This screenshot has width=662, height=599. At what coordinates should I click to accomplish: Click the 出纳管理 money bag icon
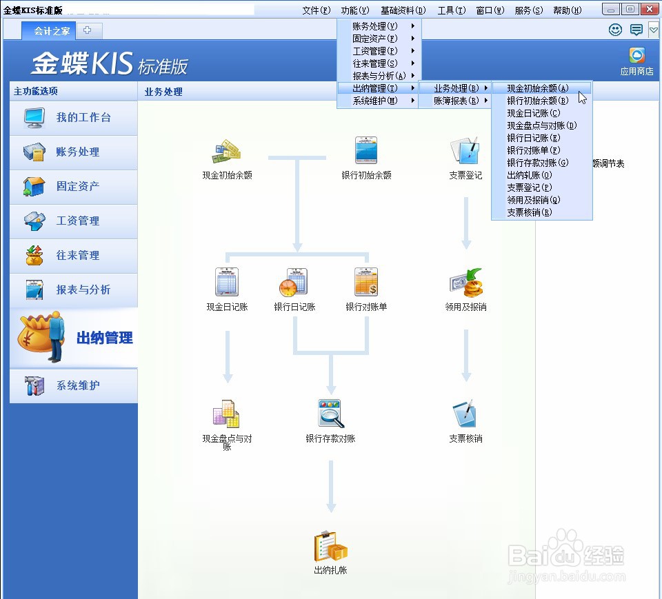[x=41, y=337]
